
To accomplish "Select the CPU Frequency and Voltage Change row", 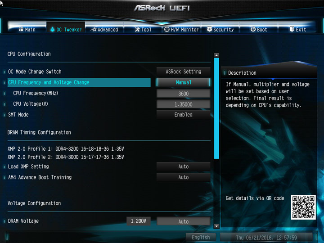I will coord(79,82).
